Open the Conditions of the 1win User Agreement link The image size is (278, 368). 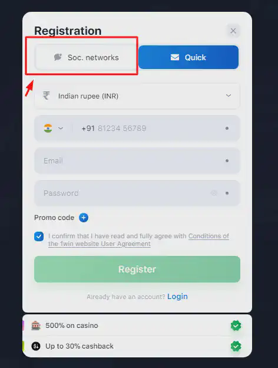click(x=139, y=240)
